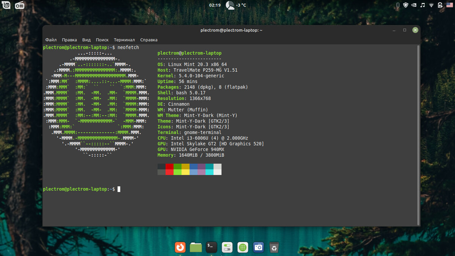Screen dimensions: 455x256
Task: Click the 'WM: Mutter (Muffin)' line
Action: point(183,110)
